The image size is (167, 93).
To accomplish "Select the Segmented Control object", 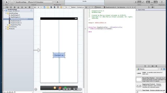I will click(x=151, y=86).
